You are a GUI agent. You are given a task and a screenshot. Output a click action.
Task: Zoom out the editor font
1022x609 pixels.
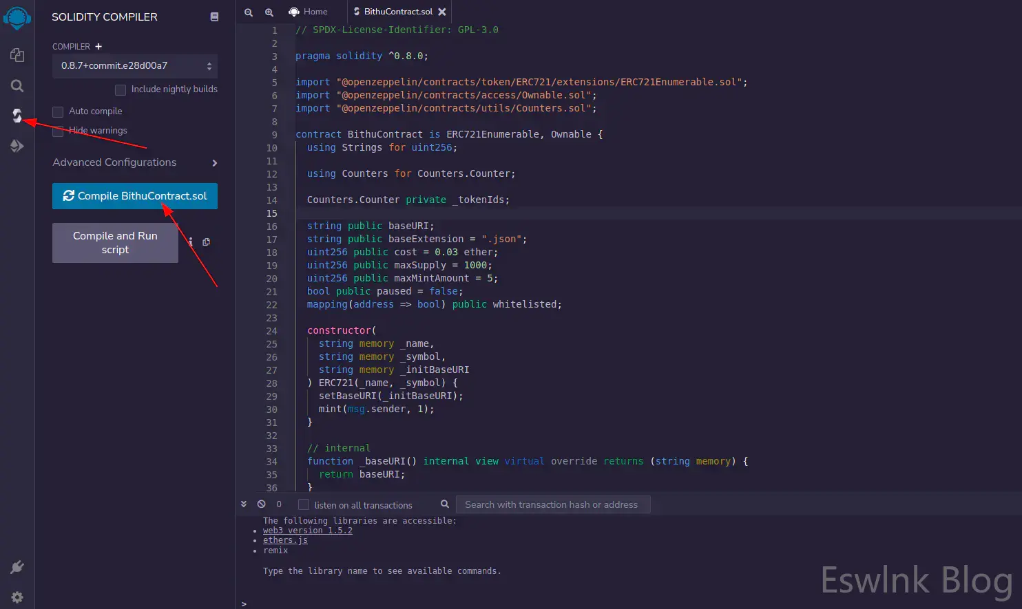[x=249, y=12]
